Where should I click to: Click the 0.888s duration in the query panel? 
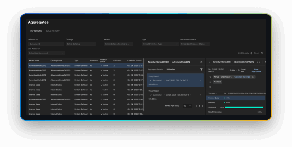coord(233,70)
